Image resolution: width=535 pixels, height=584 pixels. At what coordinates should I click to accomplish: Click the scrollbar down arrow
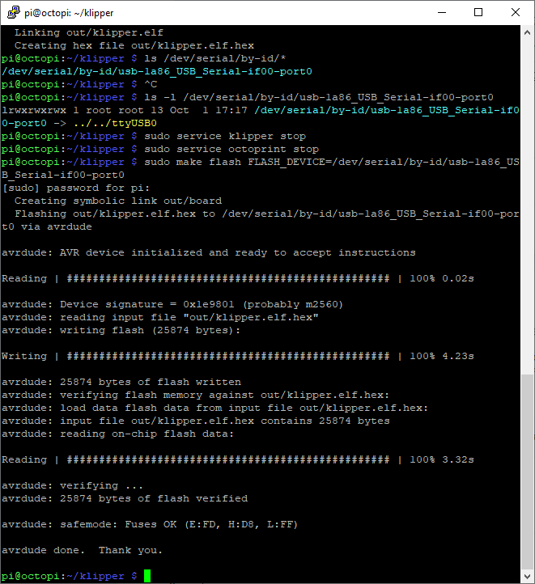point(527,577)
